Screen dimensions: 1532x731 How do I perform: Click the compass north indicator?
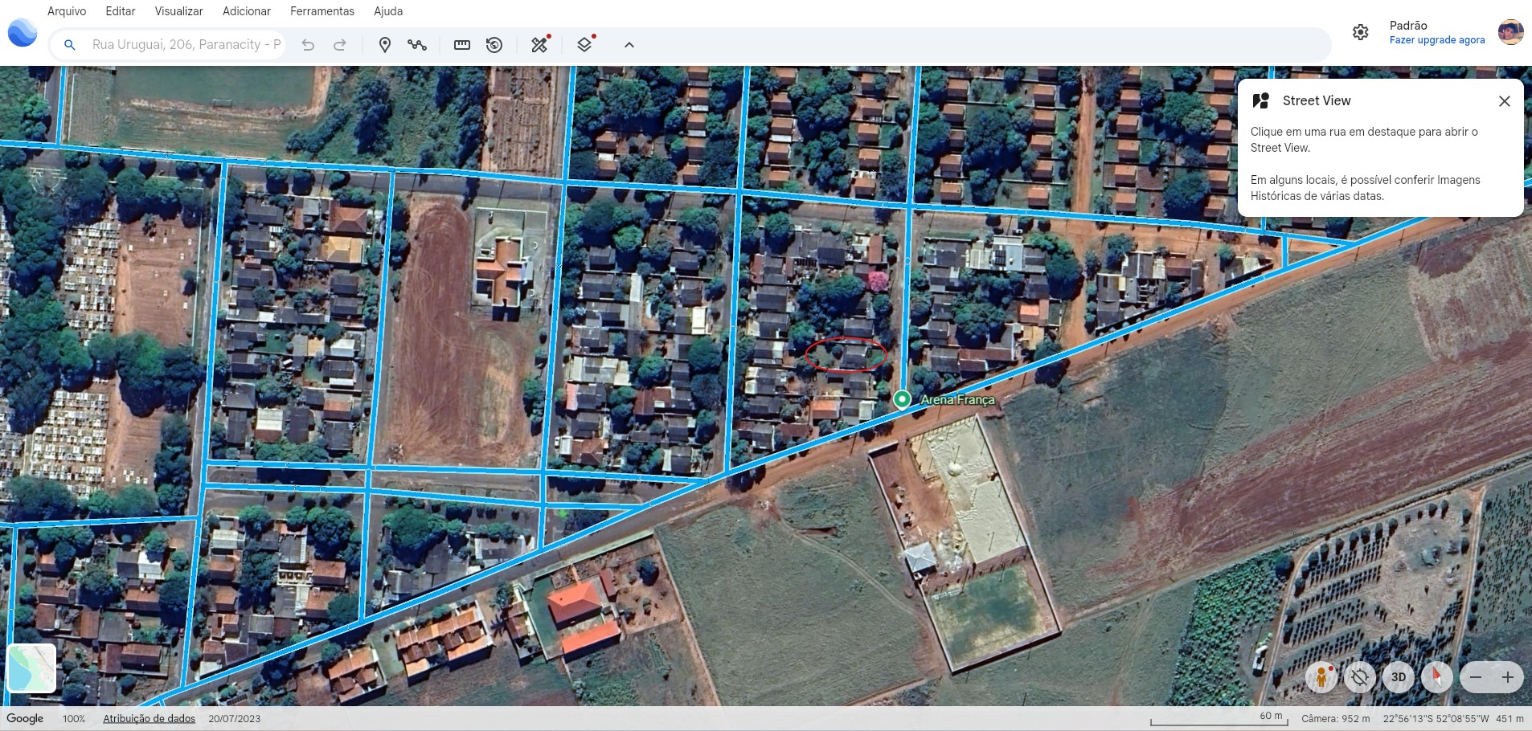point(1436,677)
